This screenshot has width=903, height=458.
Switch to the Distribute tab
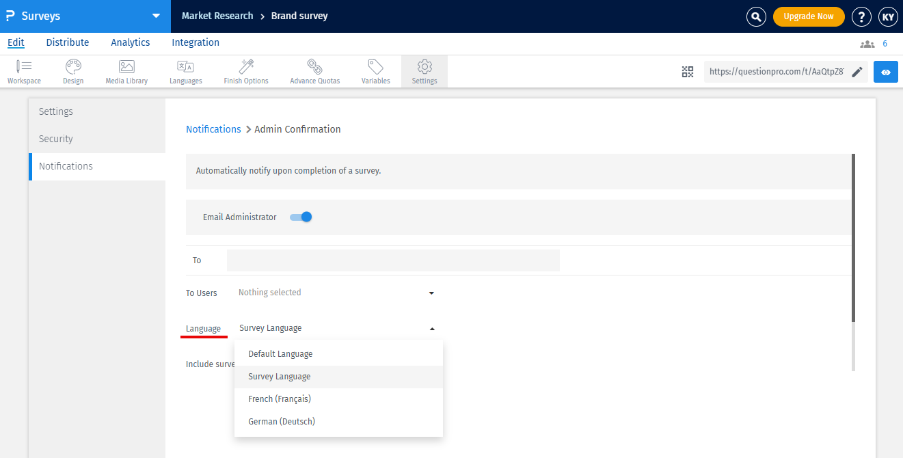tap(68, 42)
